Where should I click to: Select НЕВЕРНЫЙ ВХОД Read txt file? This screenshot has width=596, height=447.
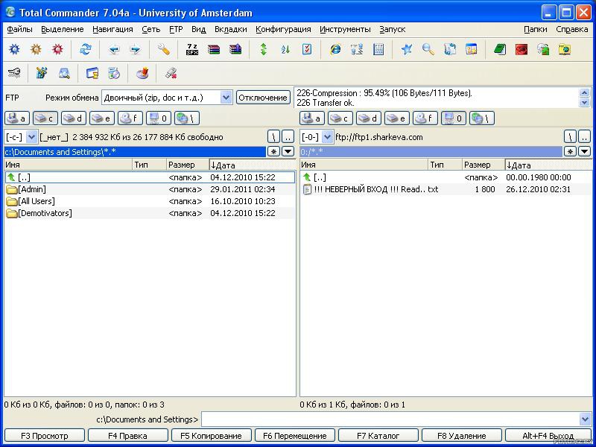pos(446,189)
